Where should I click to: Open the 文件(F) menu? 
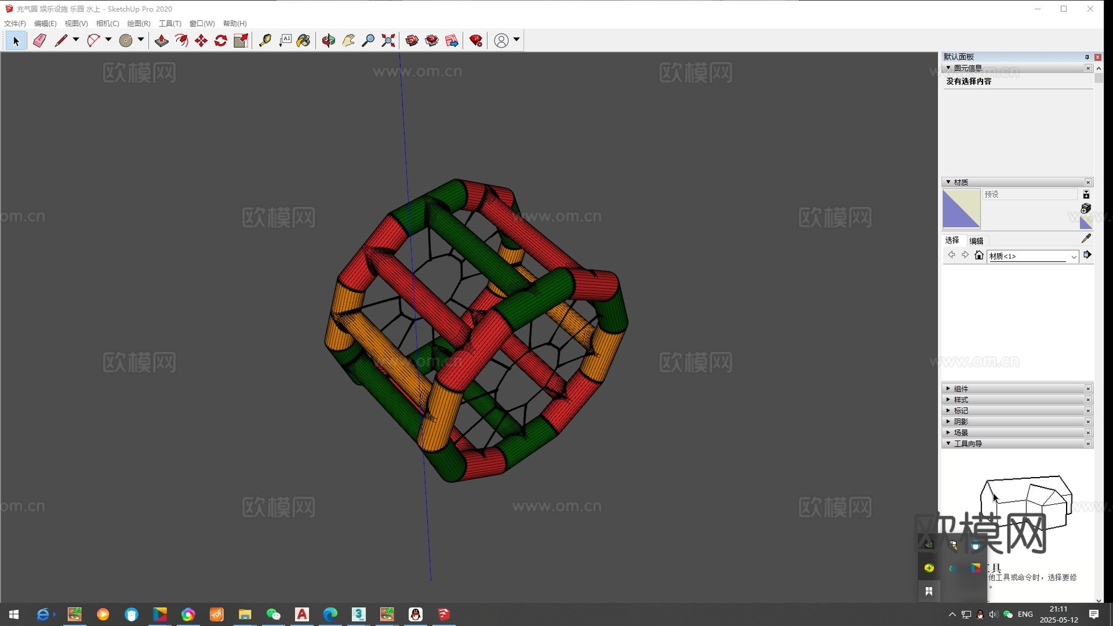(15, 23)
